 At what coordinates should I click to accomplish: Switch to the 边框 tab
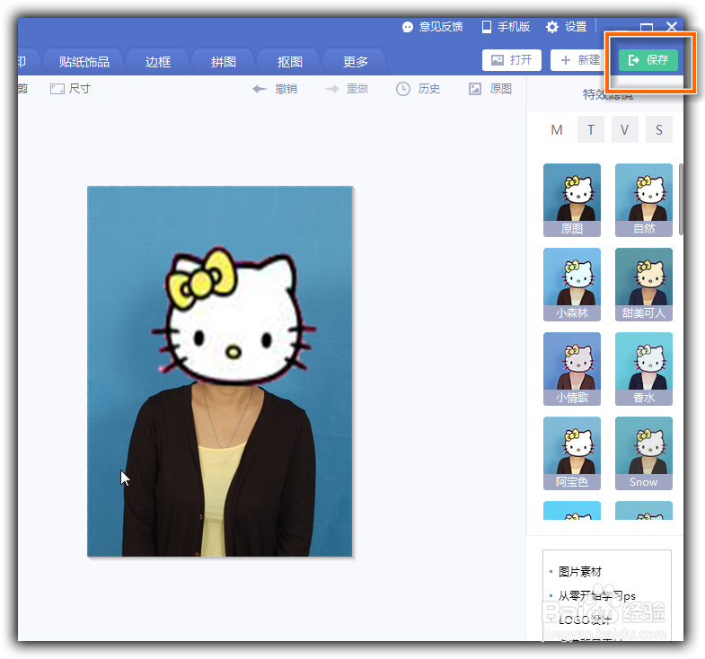coord(158,62)
